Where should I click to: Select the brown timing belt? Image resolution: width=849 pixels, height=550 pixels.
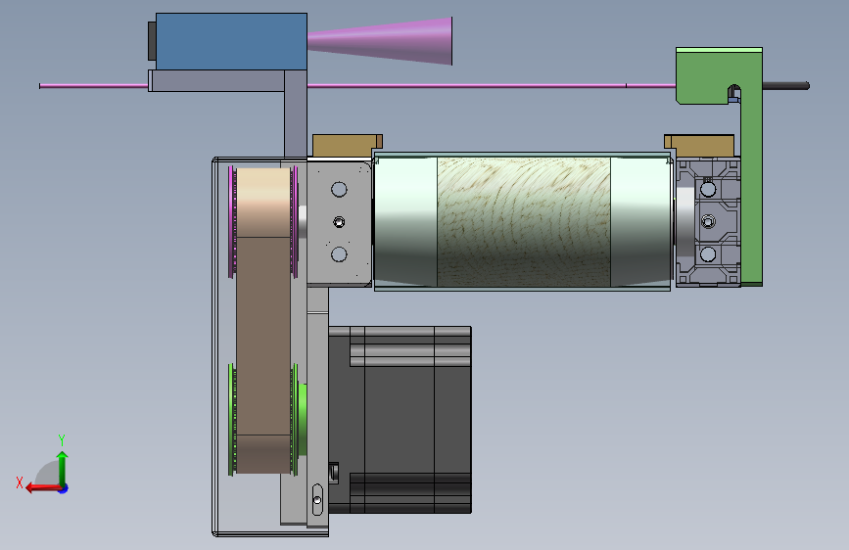click(x=263, y=320)
